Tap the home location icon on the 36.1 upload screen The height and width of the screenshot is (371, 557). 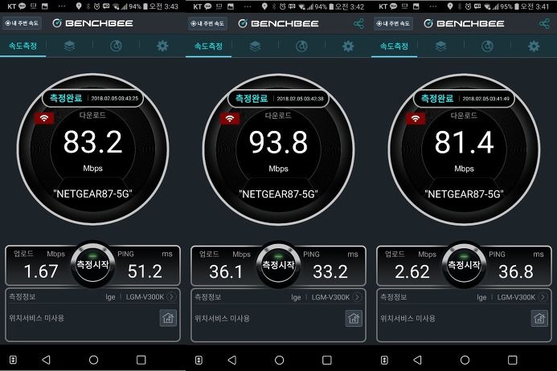tap(354, 318)
